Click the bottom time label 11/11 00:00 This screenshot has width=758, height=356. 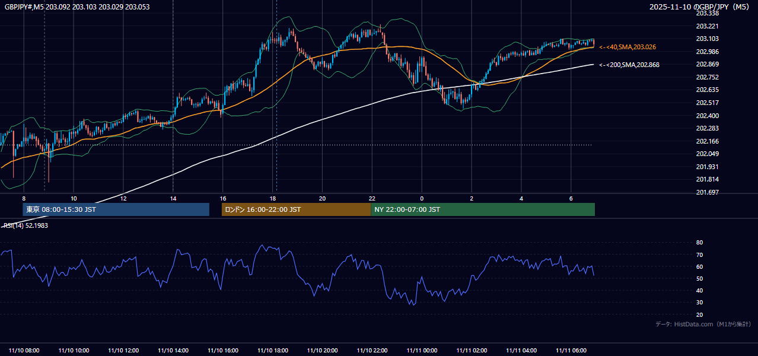[422, 351]
